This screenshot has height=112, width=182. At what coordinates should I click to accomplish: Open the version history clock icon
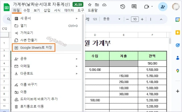click(x=123, y=7)
